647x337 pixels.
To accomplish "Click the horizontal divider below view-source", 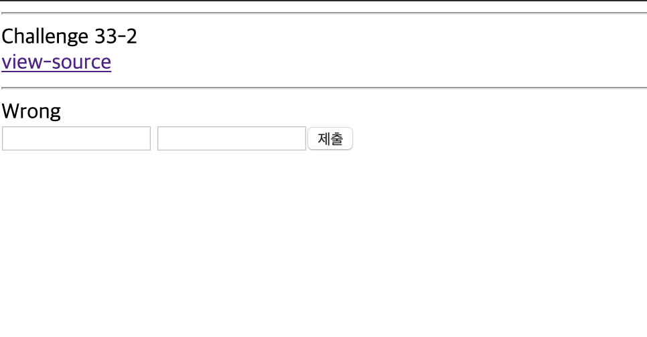I will coord(324,88).
